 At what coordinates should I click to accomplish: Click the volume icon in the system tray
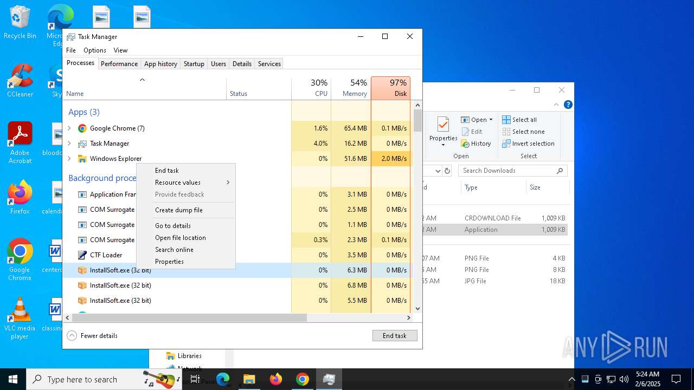tap(624, 379)
